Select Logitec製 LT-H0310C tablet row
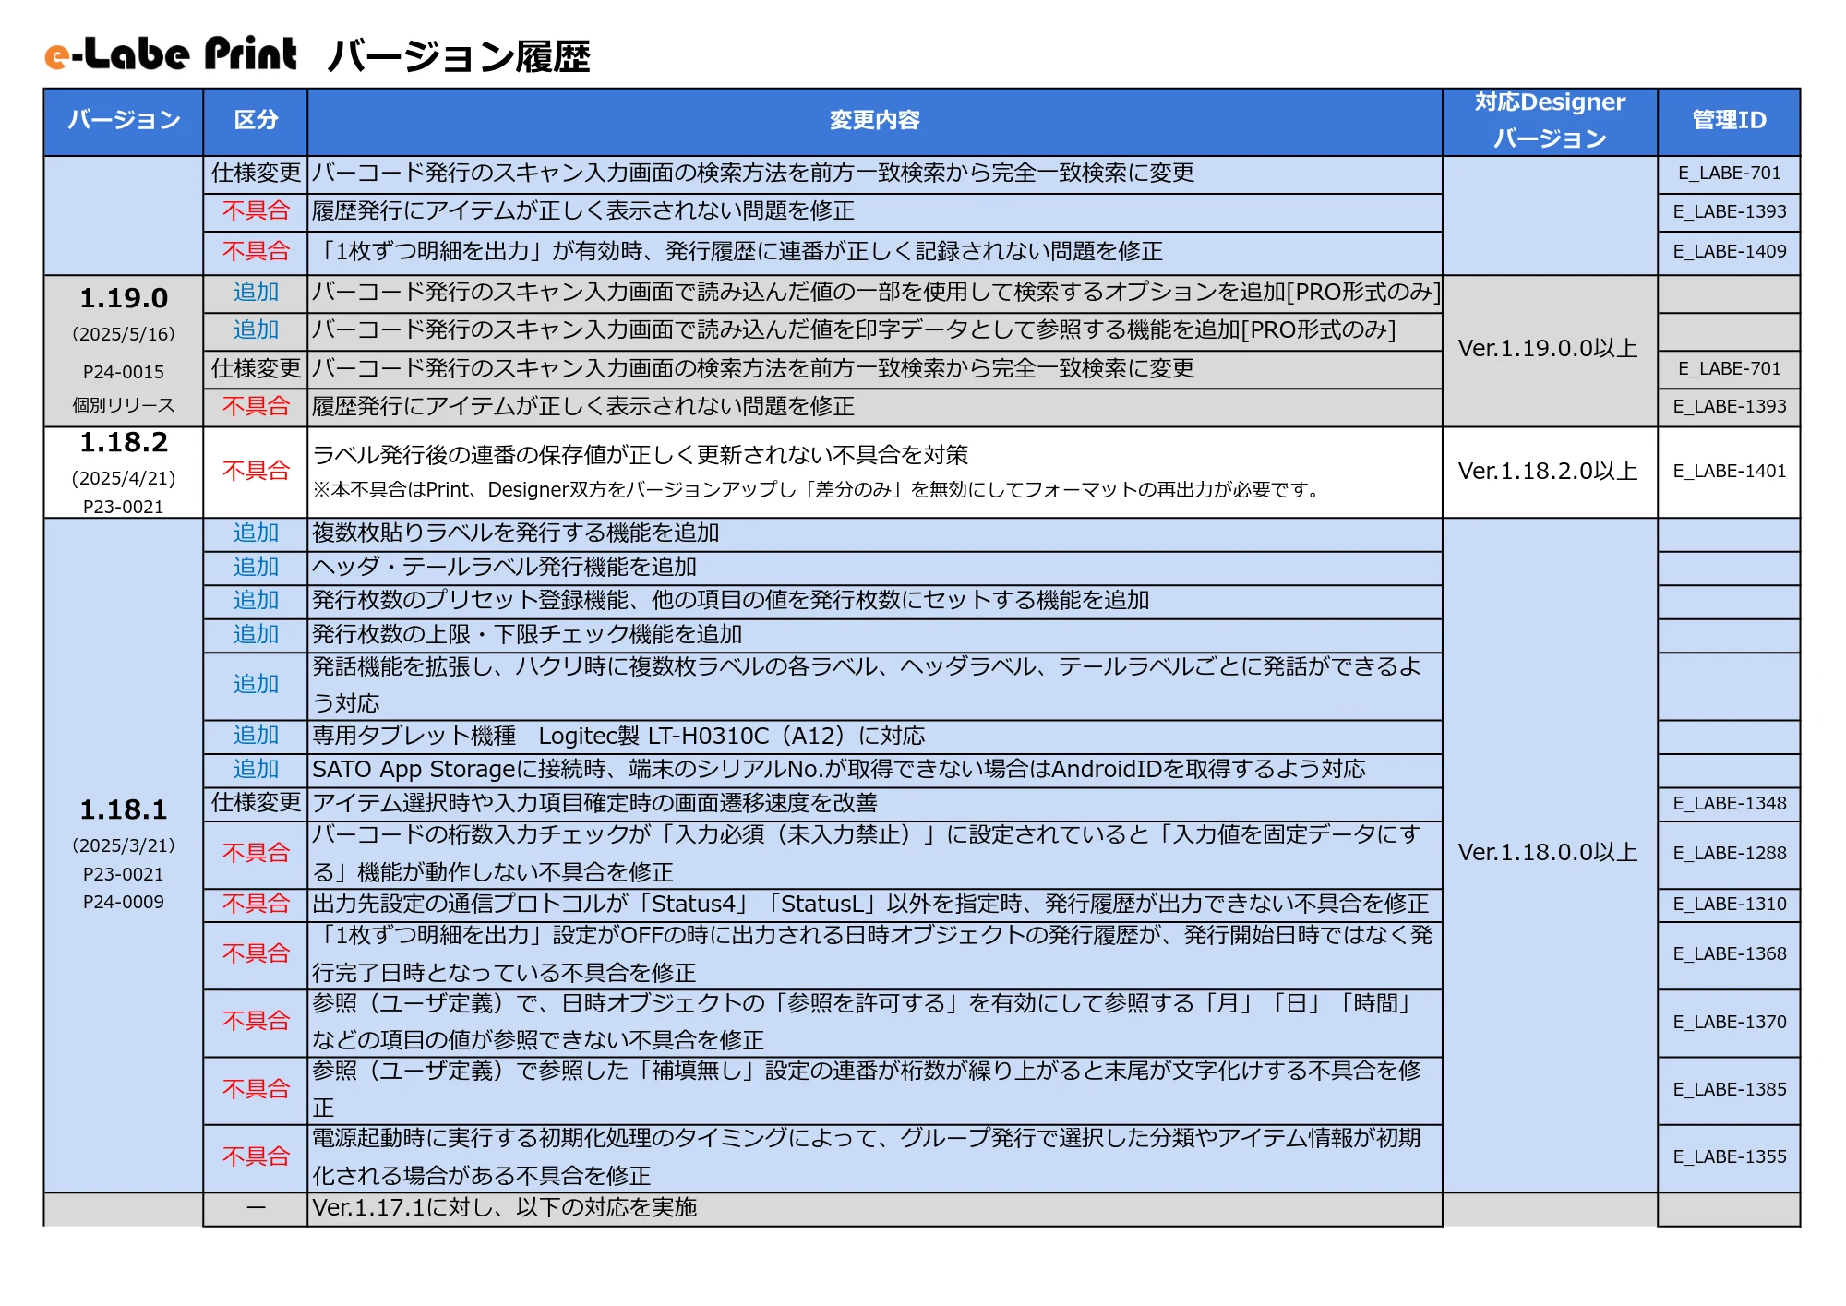 click(x=874, y=737)
